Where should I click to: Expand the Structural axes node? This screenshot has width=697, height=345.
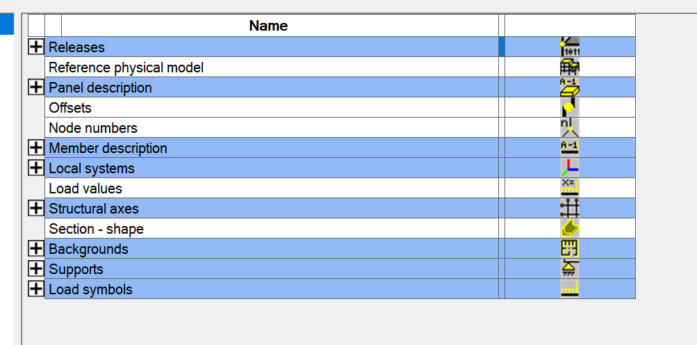[36, 209]
